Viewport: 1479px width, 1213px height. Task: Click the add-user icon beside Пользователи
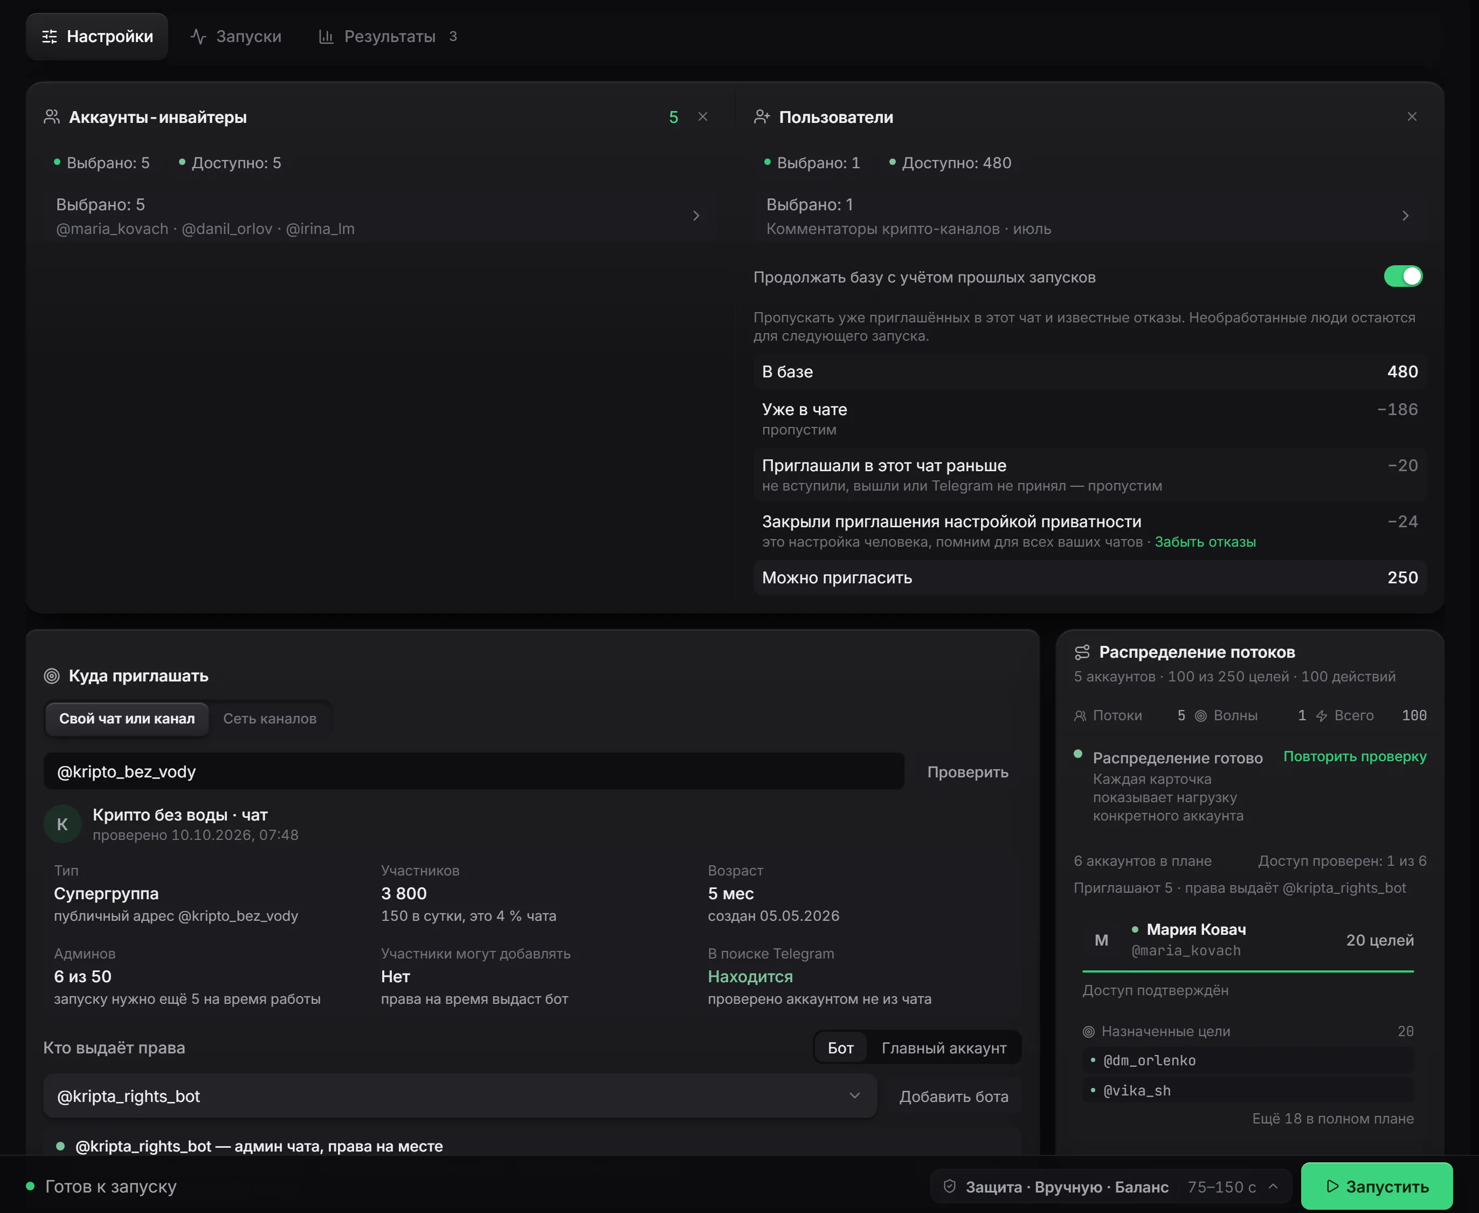point(762,116)
